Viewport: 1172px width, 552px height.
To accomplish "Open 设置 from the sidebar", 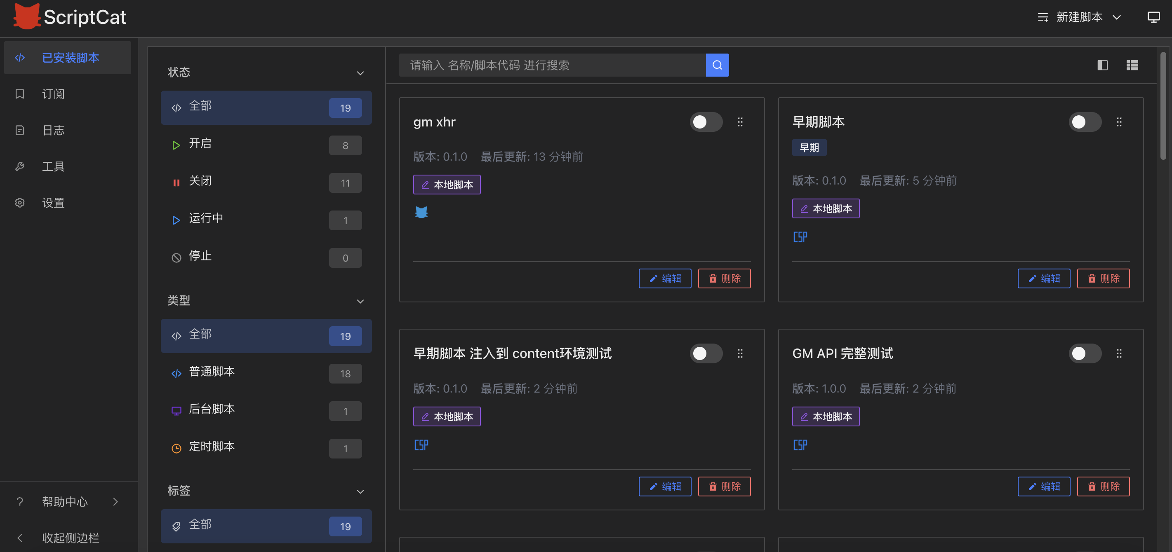I will coord(53,203).
